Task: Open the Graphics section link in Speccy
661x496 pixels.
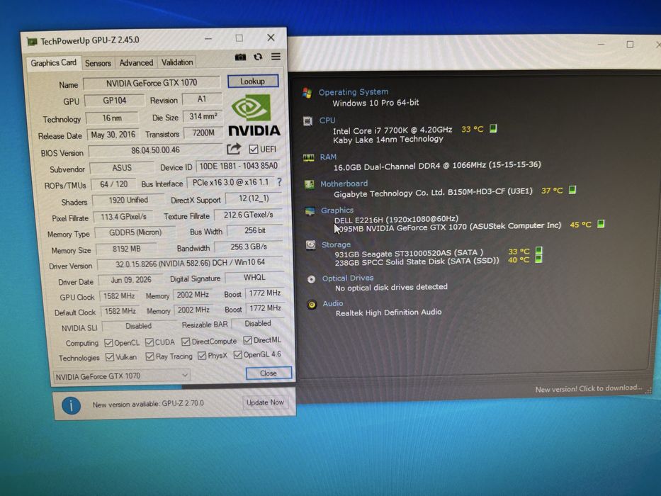Action: coord(337,210)
